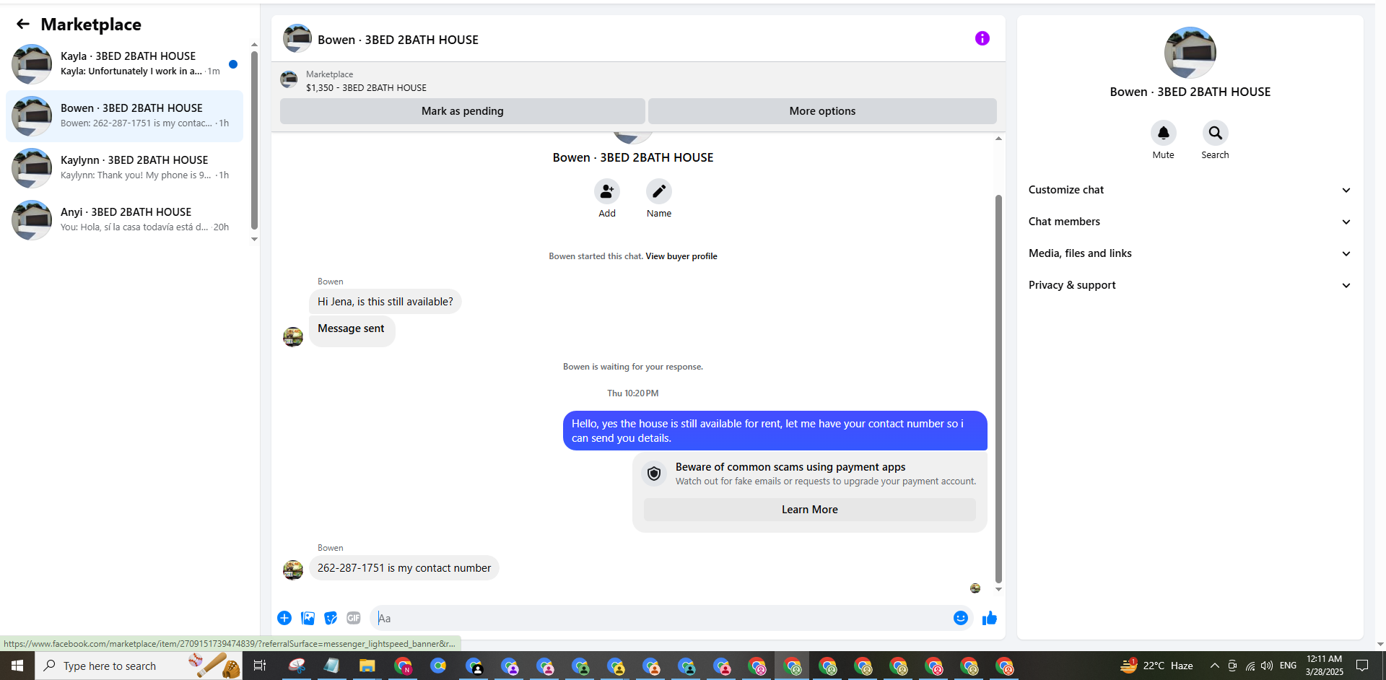Viewport: 1386px width, 680px height.
Task: Click the Add people icon
Action: [607, 191]
